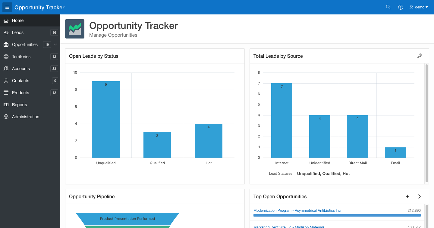This screenshot has width=434, height=228.
Task: Open the demo user dropdown menu
Action: 419,7
